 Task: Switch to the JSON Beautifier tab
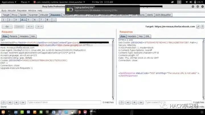[x=163, y=15]
